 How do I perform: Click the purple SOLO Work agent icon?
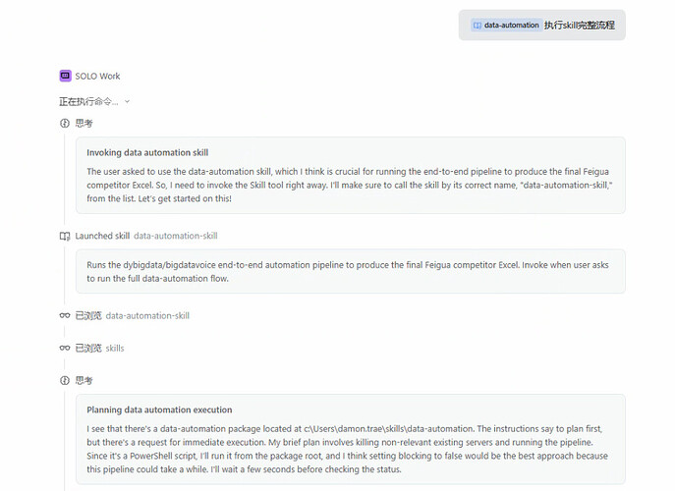pyautogui.click(x=65, y=76)
